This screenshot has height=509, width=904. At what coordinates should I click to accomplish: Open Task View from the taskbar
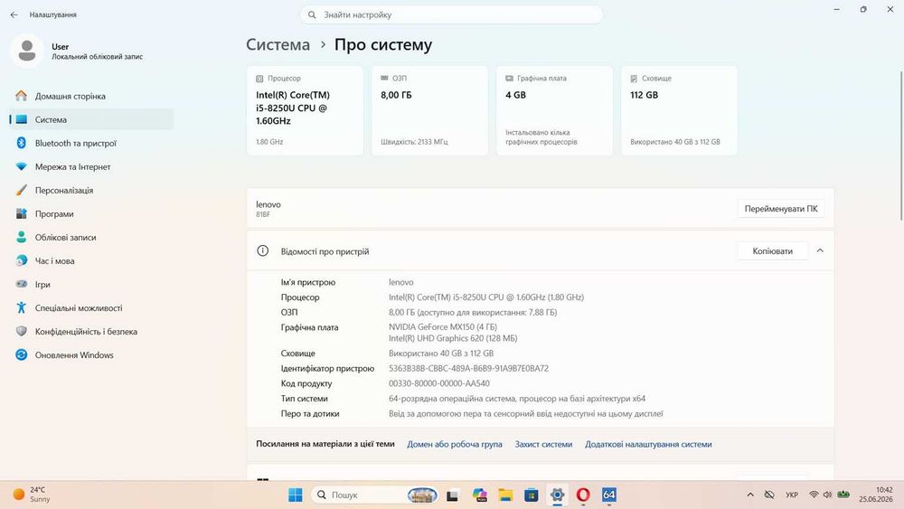453,495
